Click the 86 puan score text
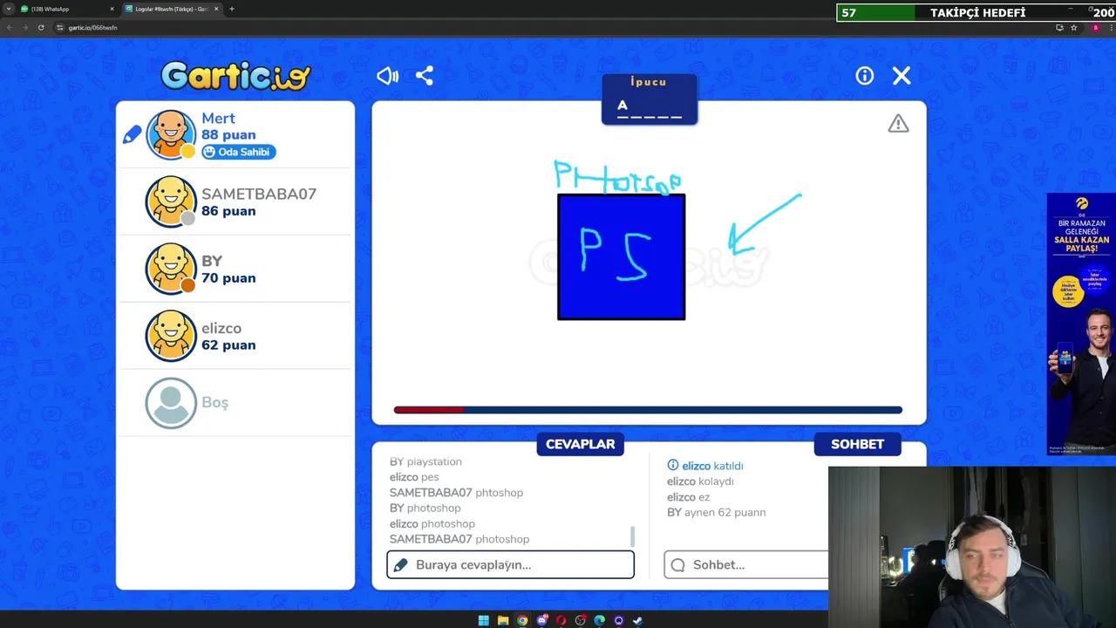Screen dimensions: 1116x628 (x=228, y=211)
